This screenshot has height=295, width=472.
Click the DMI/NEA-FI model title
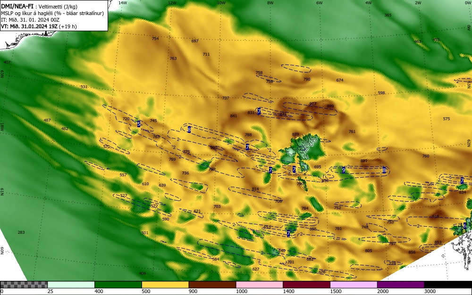coord(17,7)
